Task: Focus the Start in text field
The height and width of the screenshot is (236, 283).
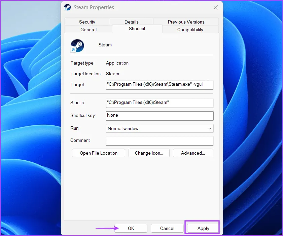Action: pos(160,103)
